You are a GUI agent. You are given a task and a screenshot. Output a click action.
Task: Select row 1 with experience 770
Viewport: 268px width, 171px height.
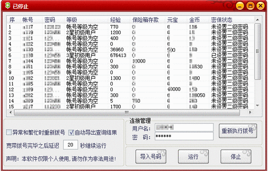pos(130,27)
